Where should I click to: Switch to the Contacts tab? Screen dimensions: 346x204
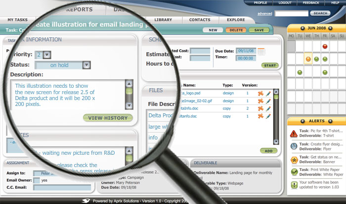point(199,20)
